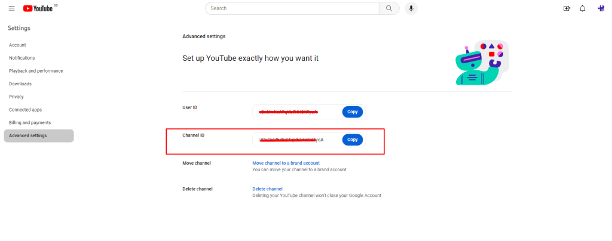Image resolution: width=612 pixels, height=241 pixels.
Task: Click the 'Delete channel' row label
Action: click(x=197, y=189)
